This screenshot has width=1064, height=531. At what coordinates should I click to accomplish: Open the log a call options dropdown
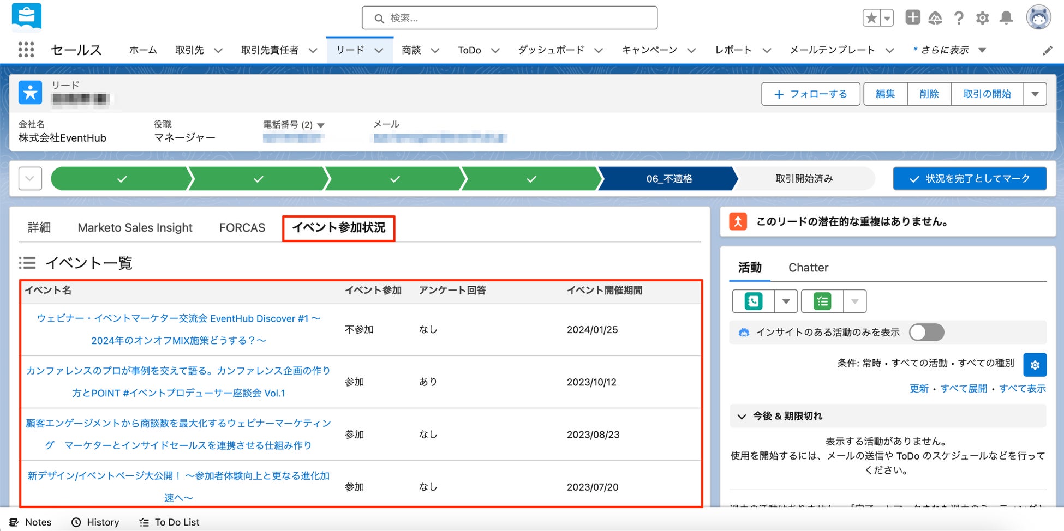click(x=786, y=301)
